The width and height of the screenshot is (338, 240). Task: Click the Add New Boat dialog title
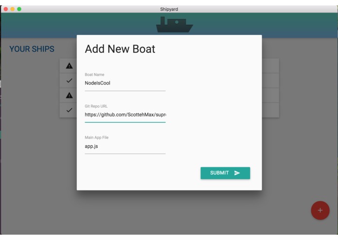(120, 49)
